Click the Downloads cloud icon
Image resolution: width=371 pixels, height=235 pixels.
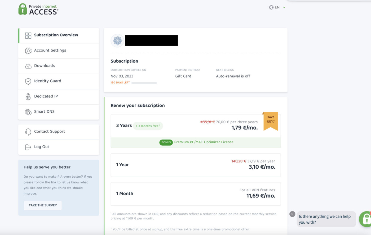[28, 66]
